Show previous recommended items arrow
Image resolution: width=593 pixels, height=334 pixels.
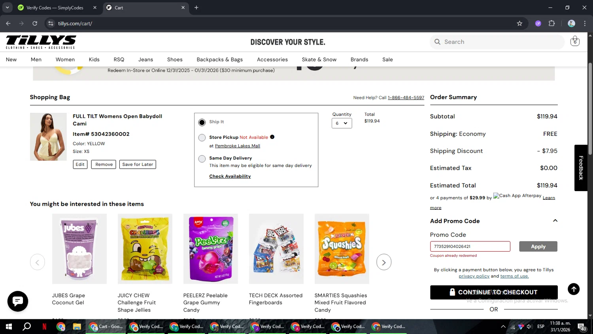[38, 262]
